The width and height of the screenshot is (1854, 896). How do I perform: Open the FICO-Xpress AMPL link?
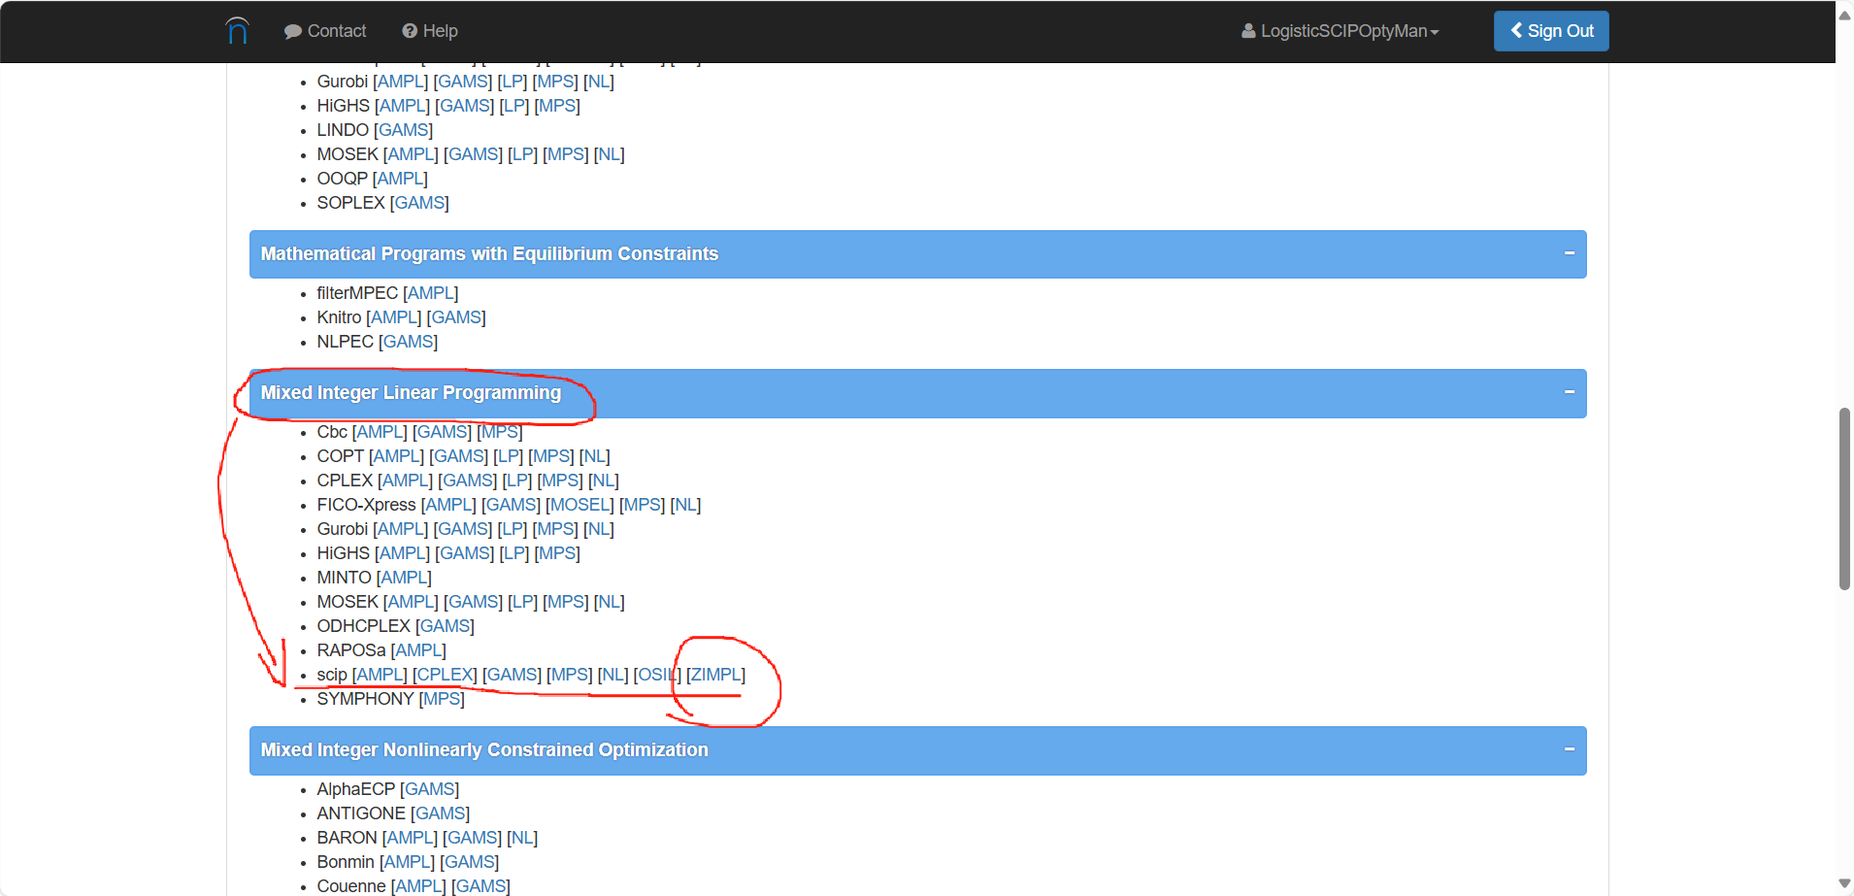click(x=448, y=505)
